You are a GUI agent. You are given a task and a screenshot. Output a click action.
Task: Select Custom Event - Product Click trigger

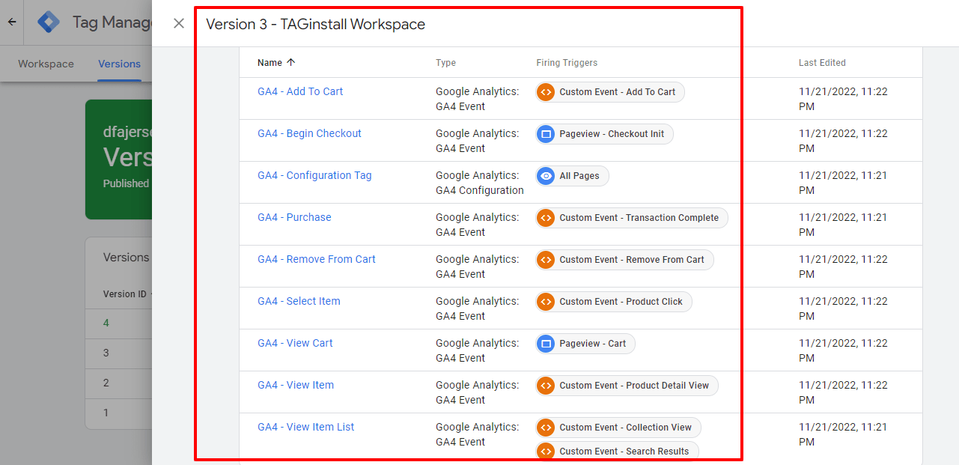621,302
